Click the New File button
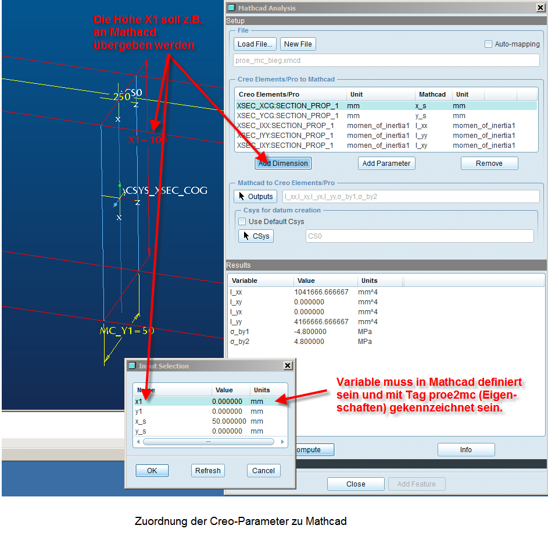548x543 pixels. pyautogui.click(x=298, y=44)
